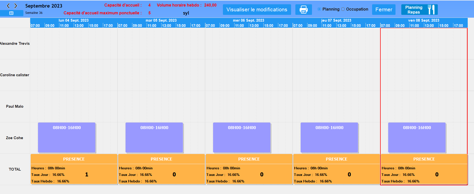Select Zoe Cohe's Tuesday 08H00-16H00 shift block
The width and height of the screenshot is (474, 194).
(154, 137)
